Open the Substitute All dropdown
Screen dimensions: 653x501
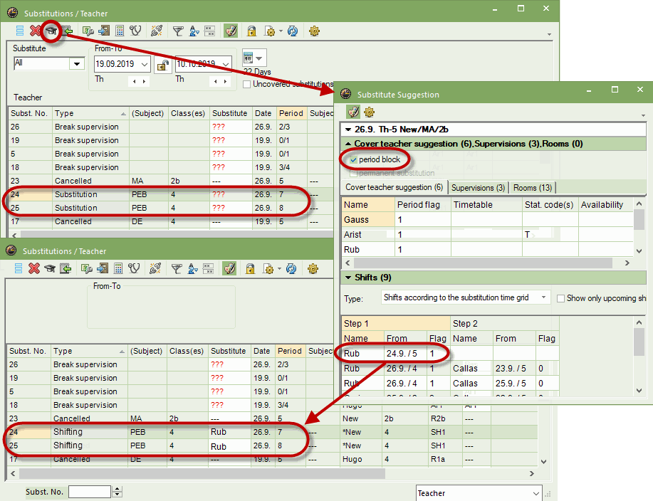pyautogui.click(x=77, y=63)
